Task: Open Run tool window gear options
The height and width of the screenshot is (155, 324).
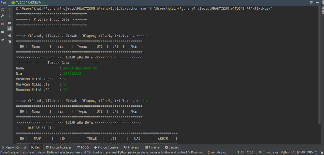Action: click(311, 3)
